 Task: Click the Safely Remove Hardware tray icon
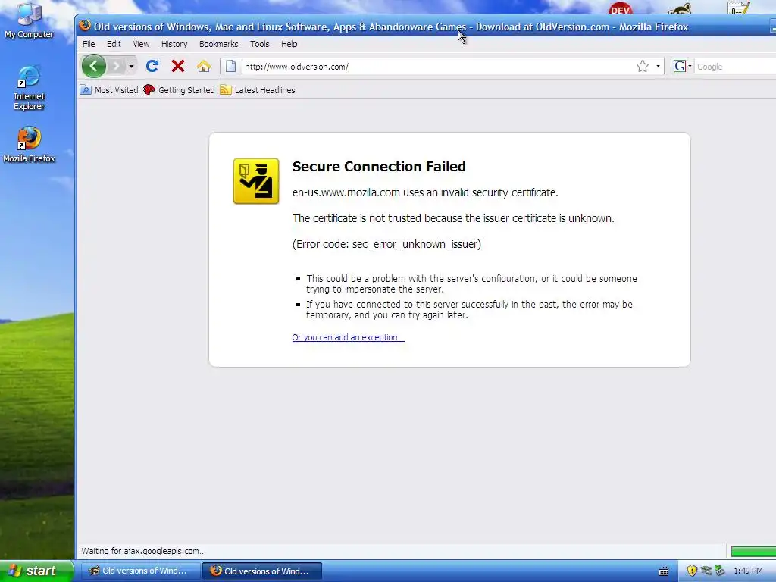(720, 571)
